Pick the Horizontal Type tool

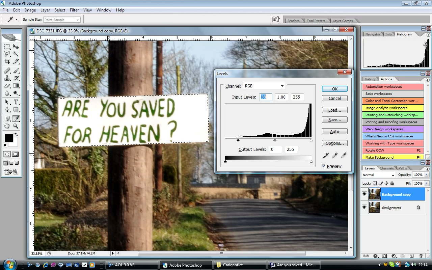16,102
